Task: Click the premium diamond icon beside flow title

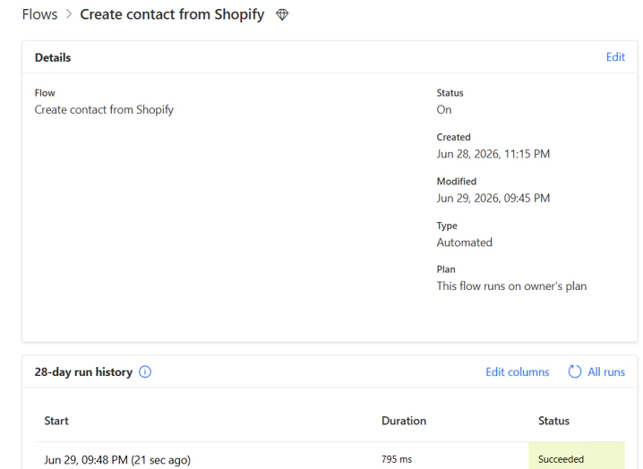Action: (282, 14)
